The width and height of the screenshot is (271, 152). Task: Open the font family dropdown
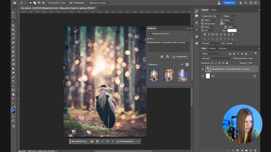[x=211, y=16]
